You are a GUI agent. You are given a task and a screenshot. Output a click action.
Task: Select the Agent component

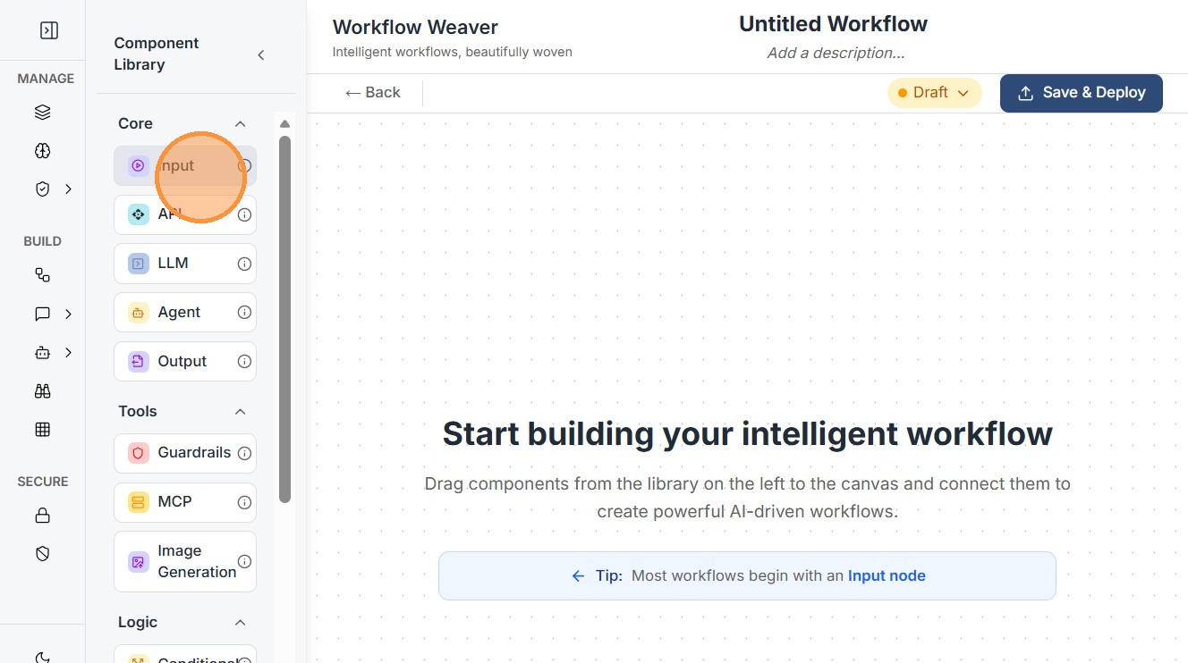tap(179, 313)
